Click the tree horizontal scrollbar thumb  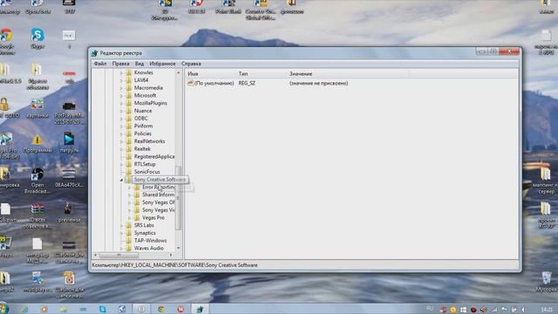pyautogui.click(x=119, y=255)
